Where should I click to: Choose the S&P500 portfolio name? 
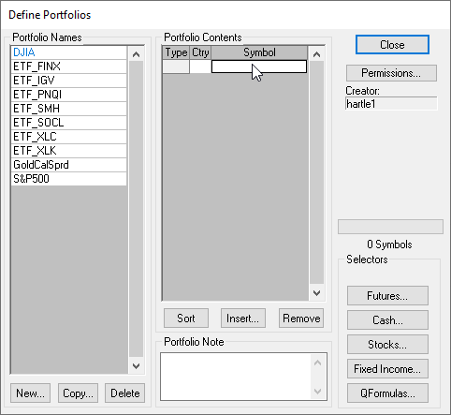(x=69, y=179)
